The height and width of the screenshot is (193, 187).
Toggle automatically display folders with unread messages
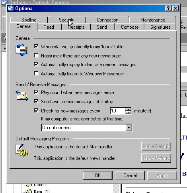pos(36,65)
